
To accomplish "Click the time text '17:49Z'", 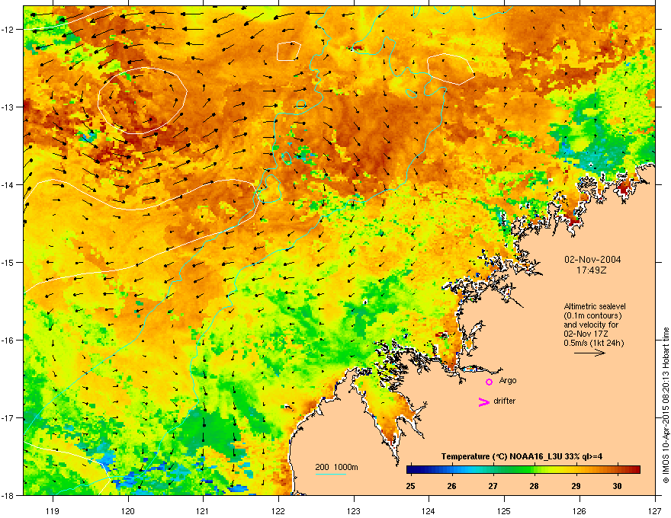I will click(x=592, y=270).
